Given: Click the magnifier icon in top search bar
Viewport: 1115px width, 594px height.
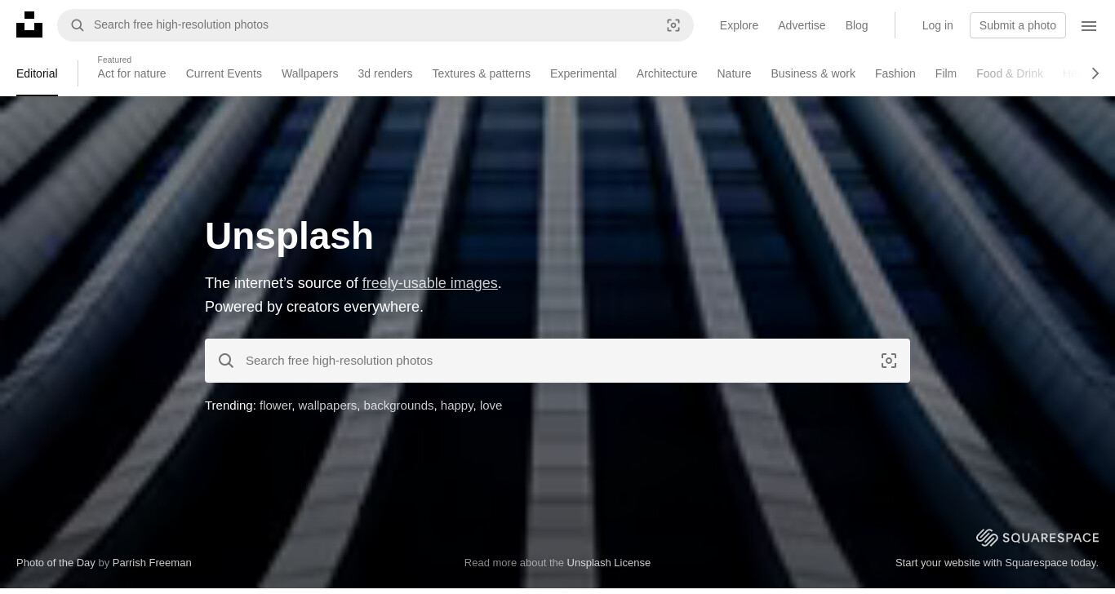Looking at the screenshot, I should click(78, 25).
